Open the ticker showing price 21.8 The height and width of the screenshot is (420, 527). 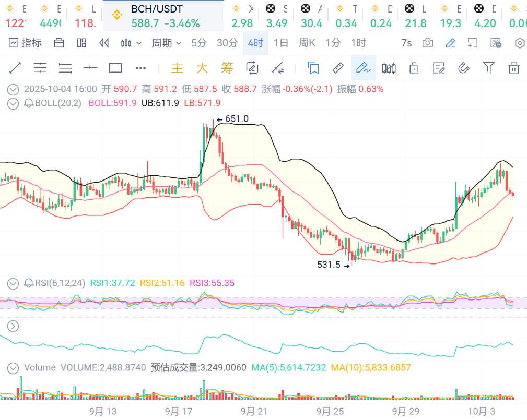point(416,16)
